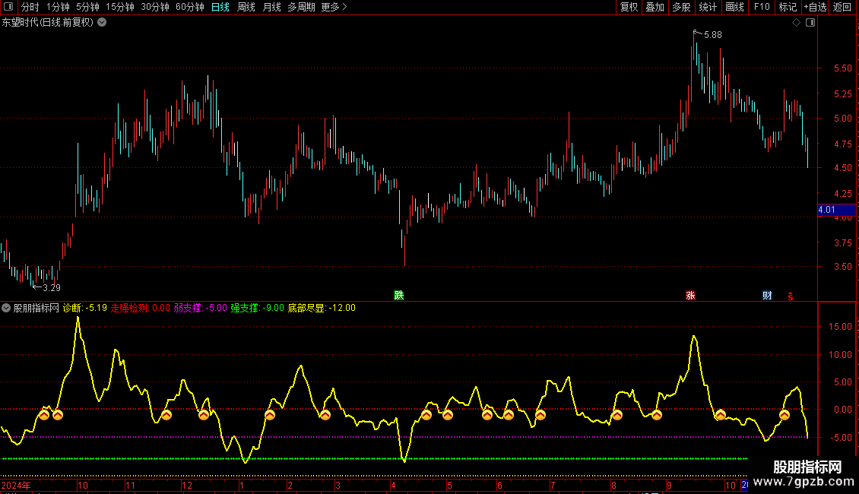Screen dimensions: 859x494
Task: Click the last buy-signal arrow near October
Action: click(x=785, y=415)
